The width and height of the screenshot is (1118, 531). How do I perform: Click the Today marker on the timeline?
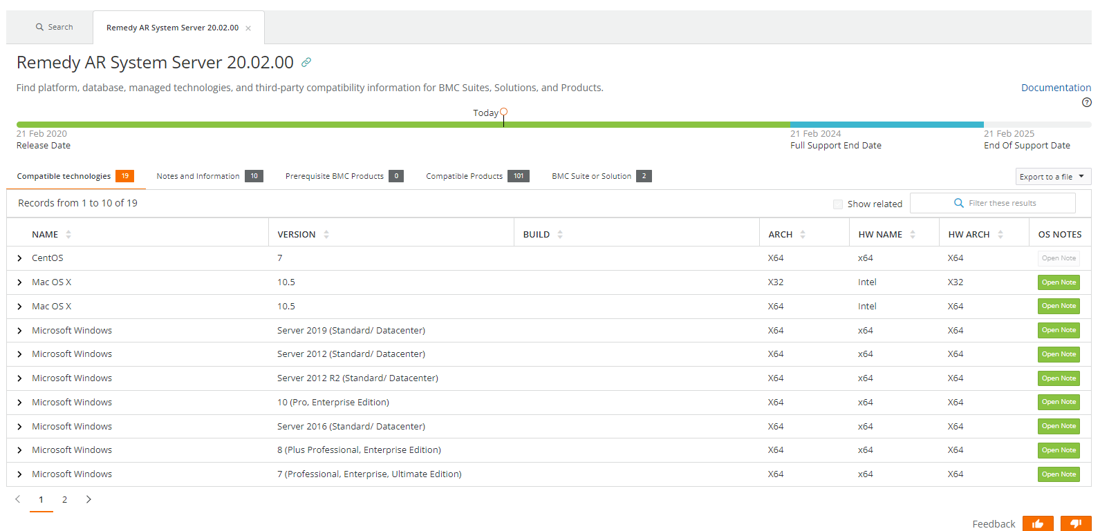503,112
